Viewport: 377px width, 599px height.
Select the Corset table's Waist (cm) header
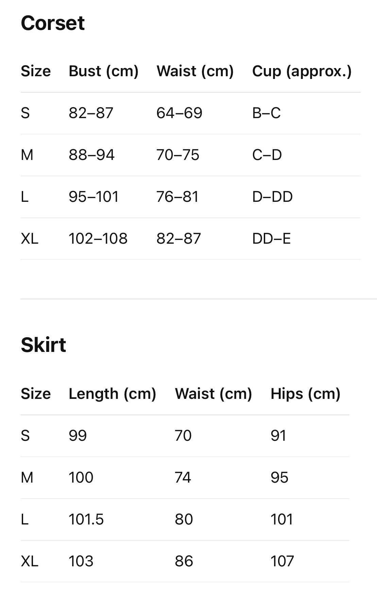point(195,71)
